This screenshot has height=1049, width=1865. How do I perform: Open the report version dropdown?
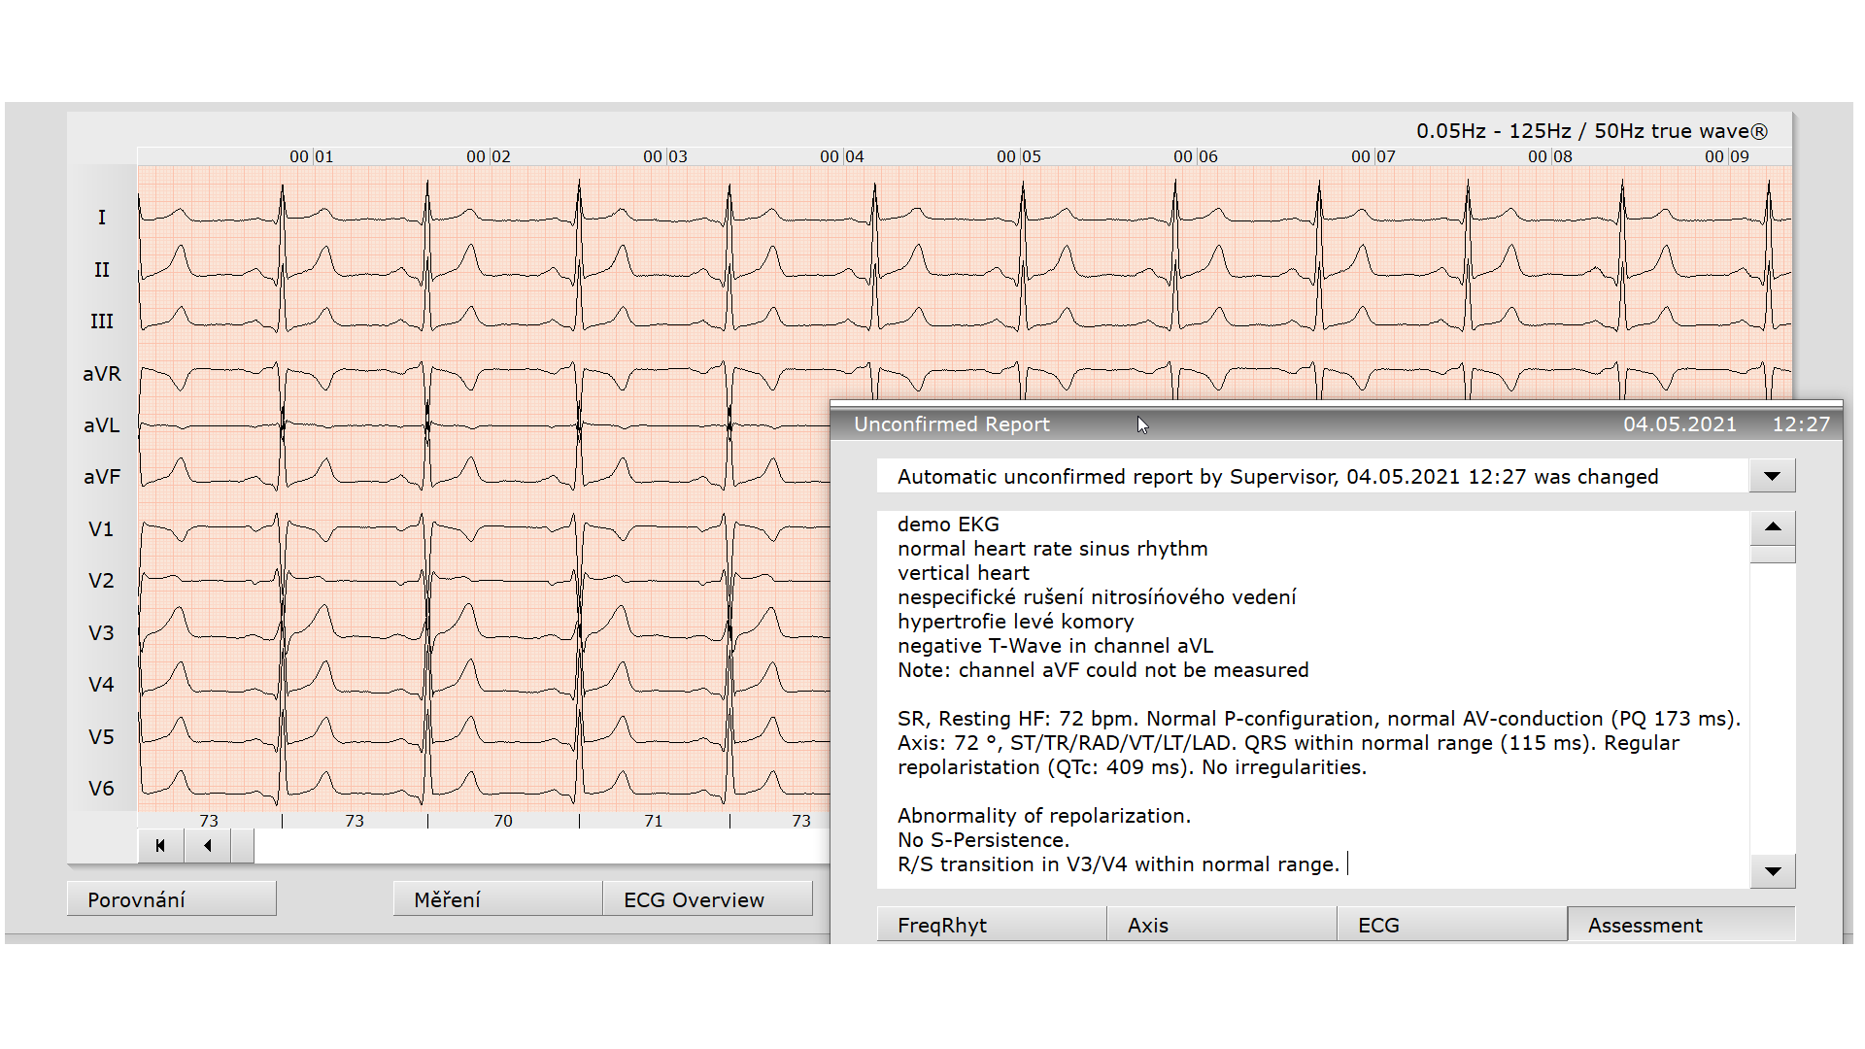(x=1772, y=476)
